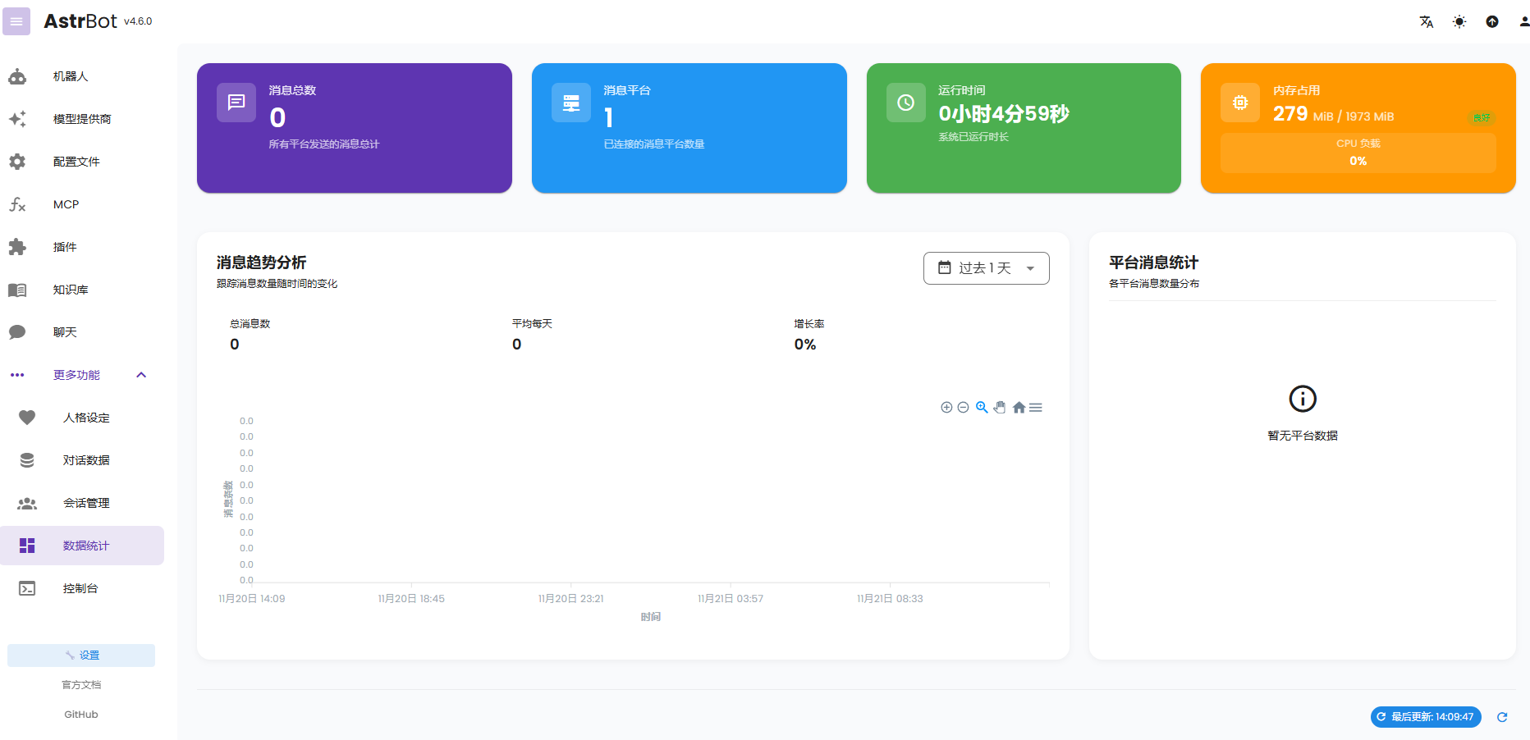Image resolution: width=1530 pixels, height=740 pixels.
Task: Click the 最后更新 timestamp chip
Action: click(1426, 717)
